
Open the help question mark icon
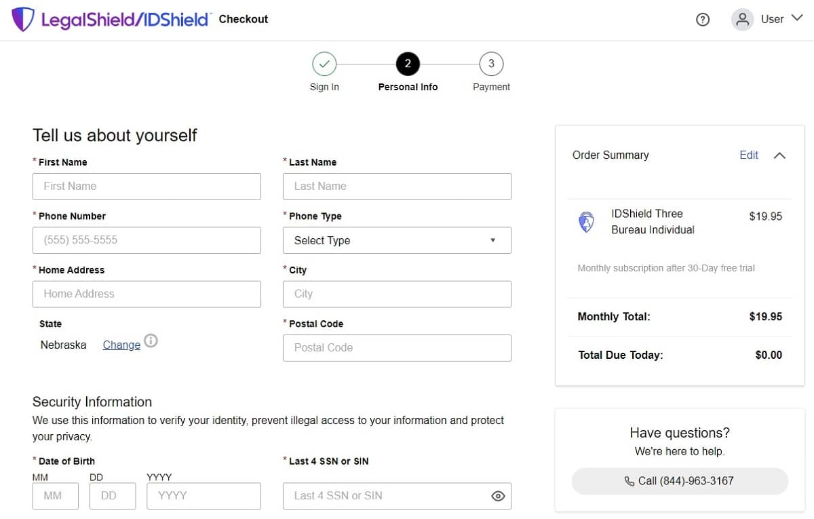(x=703, y=20)
